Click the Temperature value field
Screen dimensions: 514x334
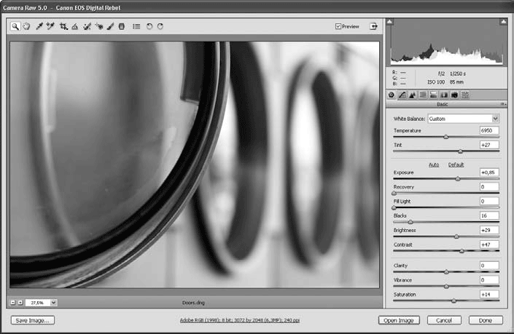[489, 130]
